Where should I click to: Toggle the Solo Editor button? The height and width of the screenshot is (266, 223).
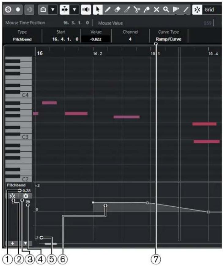(8, 9)
